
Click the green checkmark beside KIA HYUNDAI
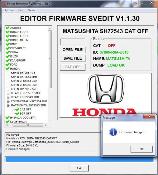coord(8,122)
